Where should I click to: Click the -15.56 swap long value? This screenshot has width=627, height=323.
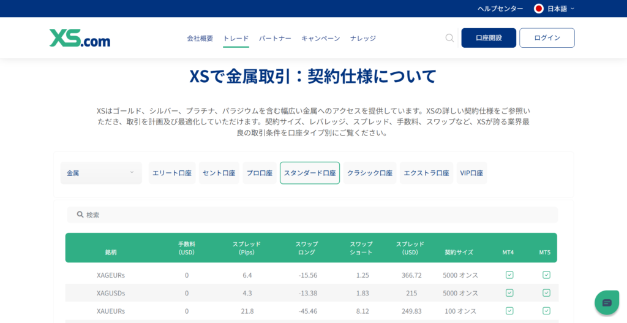click(x=307, y=275)
